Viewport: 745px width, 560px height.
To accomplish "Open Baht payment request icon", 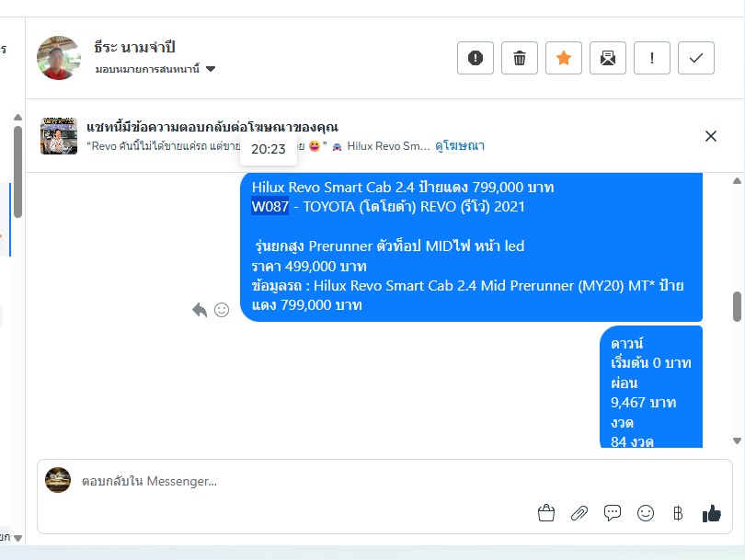I will click(x=678, y=513).
